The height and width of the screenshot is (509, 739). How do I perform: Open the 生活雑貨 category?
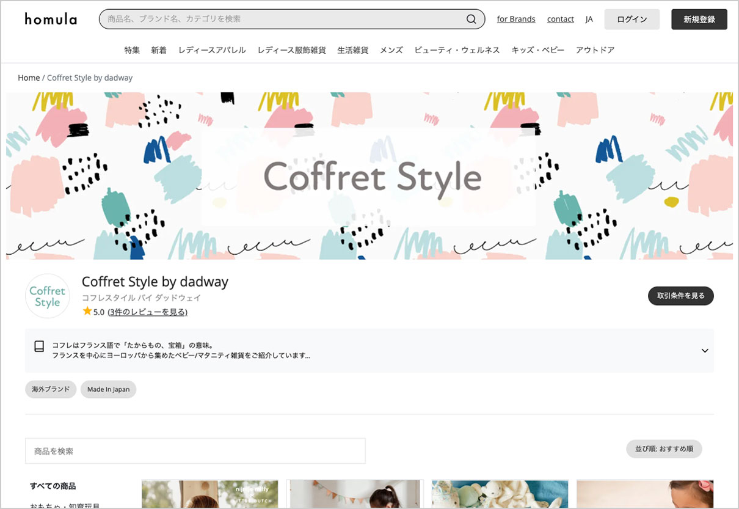[353, 50]
